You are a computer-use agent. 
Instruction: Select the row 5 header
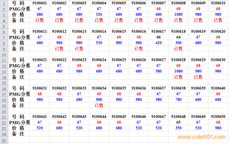coord(4,26)
